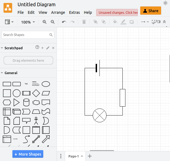
Task: Select the Cloud shape
Action: [x=36, y=103]
